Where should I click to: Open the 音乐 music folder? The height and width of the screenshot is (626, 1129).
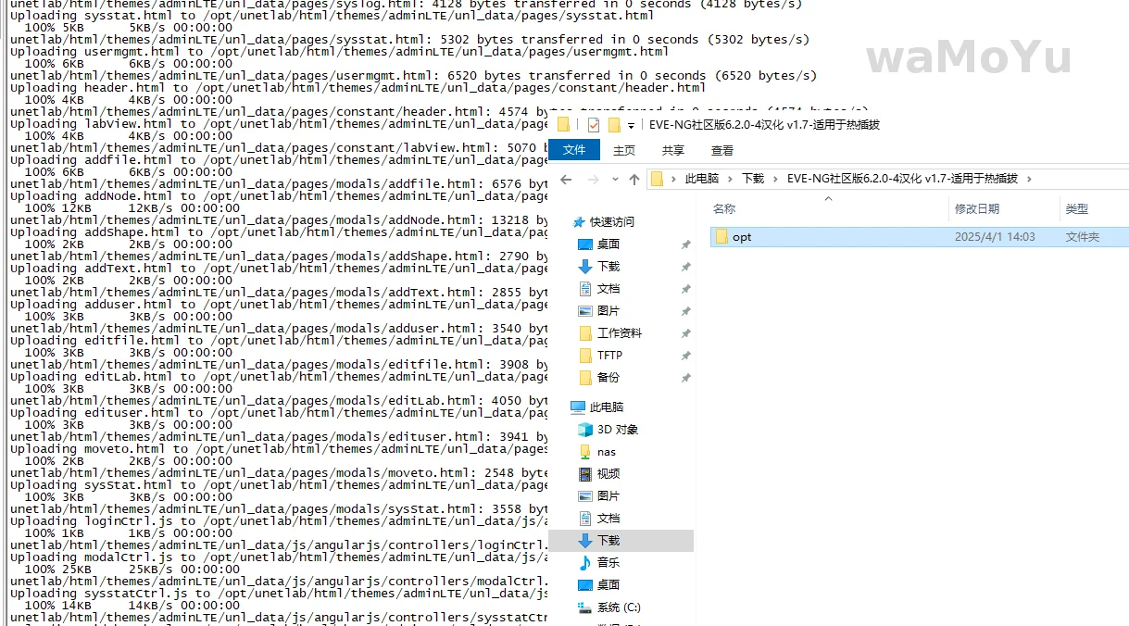click(608, 563)
